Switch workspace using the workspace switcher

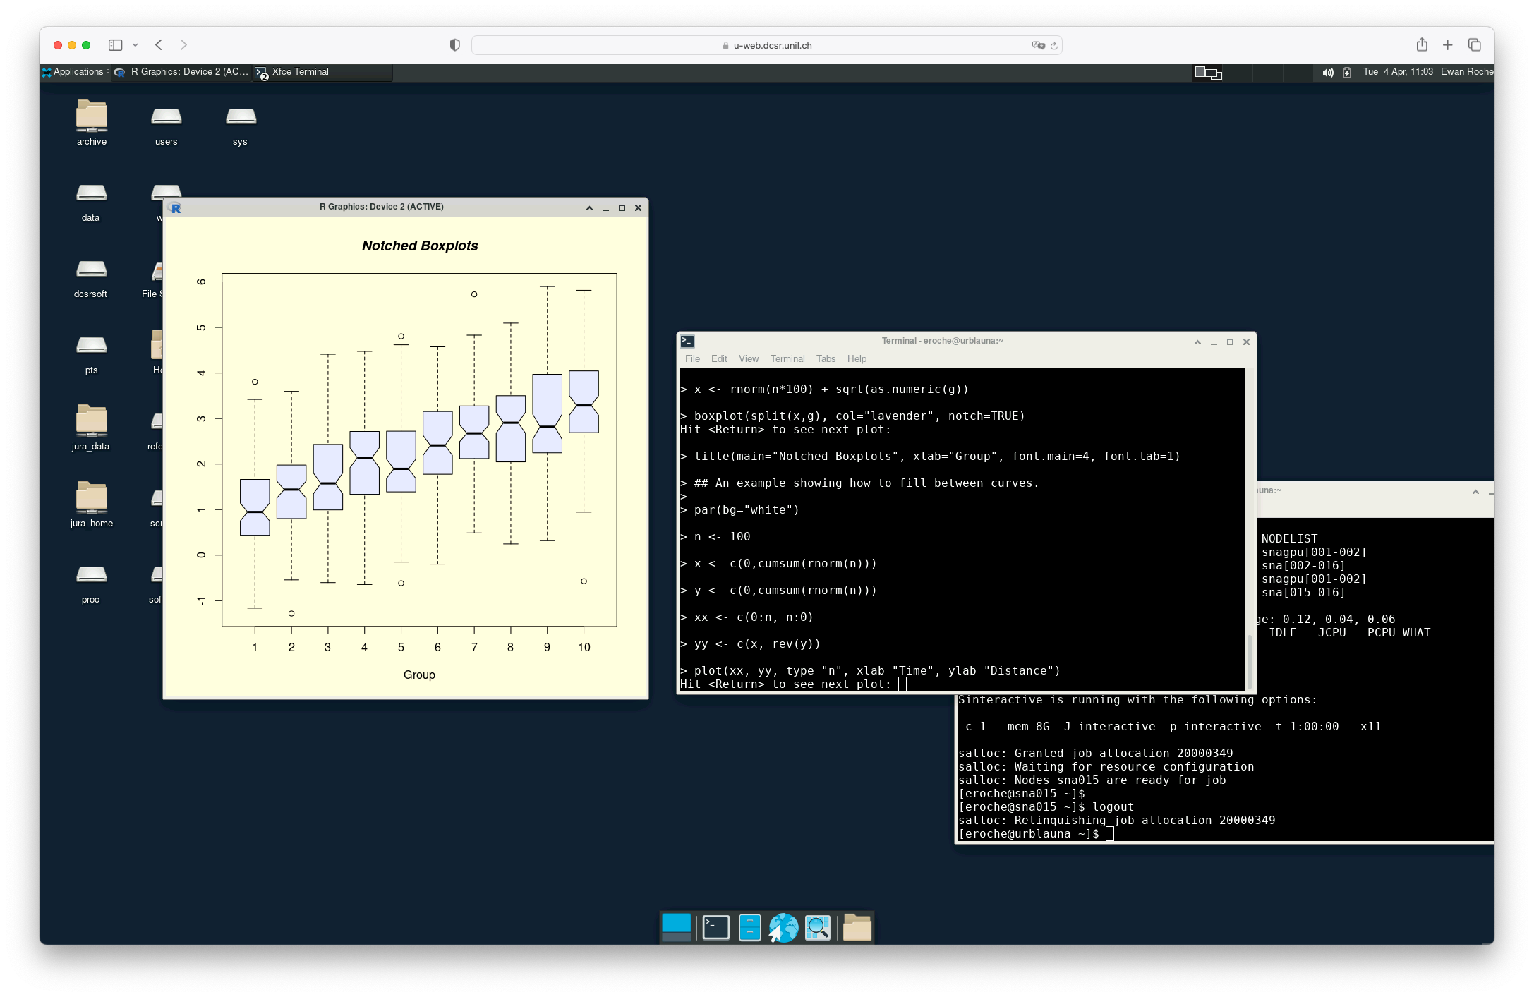click(x=1208, y=73)
